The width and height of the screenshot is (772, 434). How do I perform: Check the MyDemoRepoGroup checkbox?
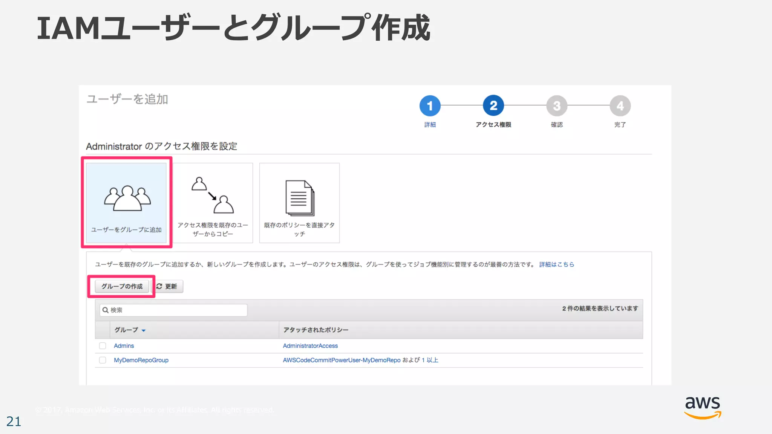click(103, 360)
